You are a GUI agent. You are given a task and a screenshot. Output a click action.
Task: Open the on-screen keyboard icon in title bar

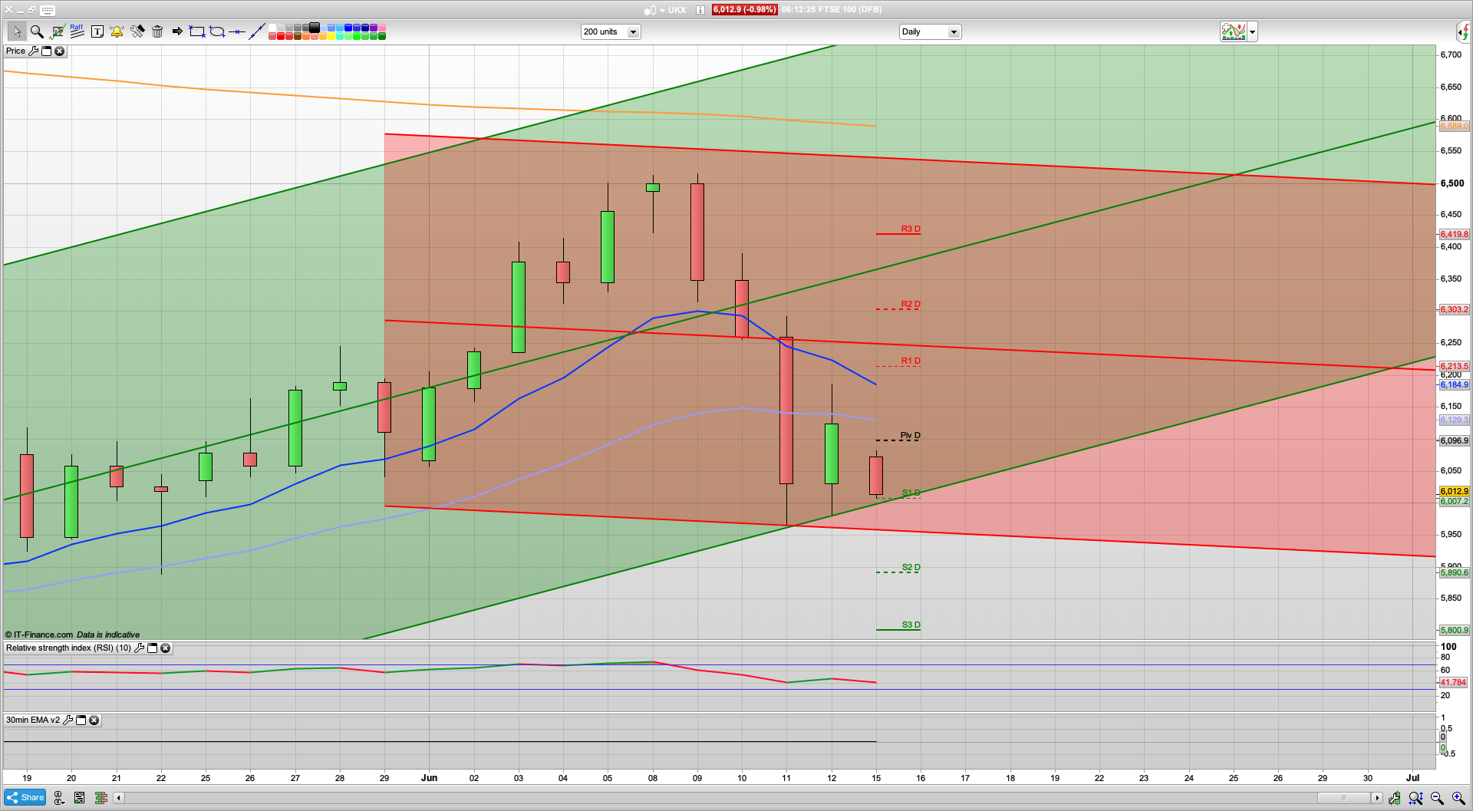coord(48,10)
